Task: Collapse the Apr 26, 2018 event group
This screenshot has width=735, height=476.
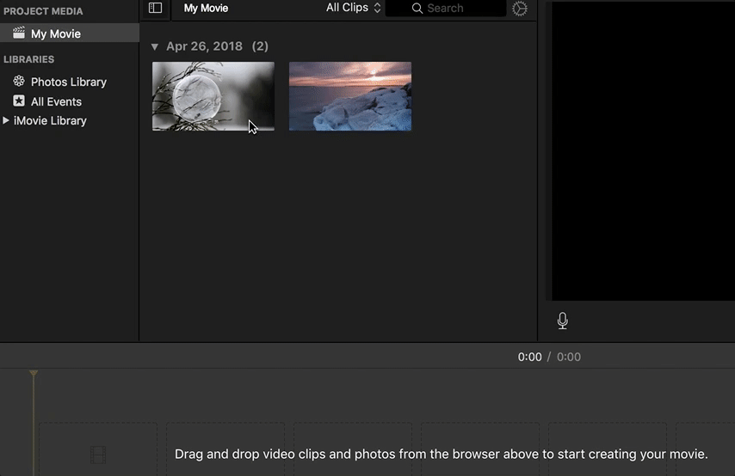Action: tap(155, 46)
